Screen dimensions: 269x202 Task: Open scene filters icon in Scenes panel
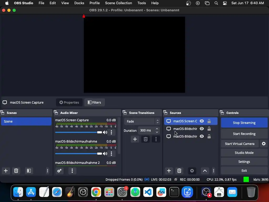pos(29,171)
